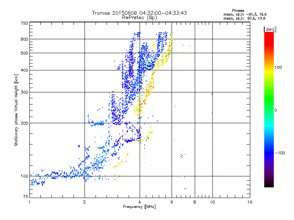Click the colorbar tick label "100"
This screenshot has width=294, height=220.
[x=278, y=67]
